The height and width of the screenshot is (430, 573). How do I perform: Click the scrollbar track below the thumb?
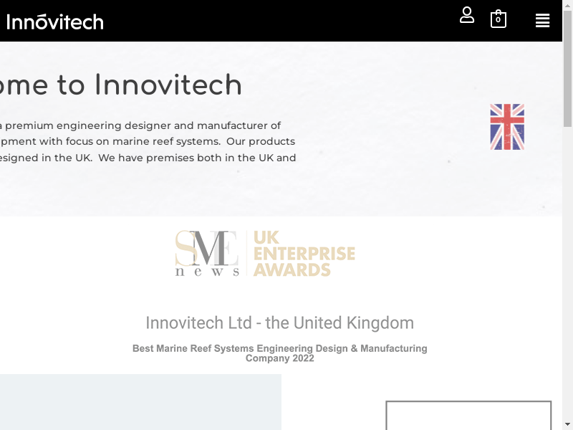(567, 287)
